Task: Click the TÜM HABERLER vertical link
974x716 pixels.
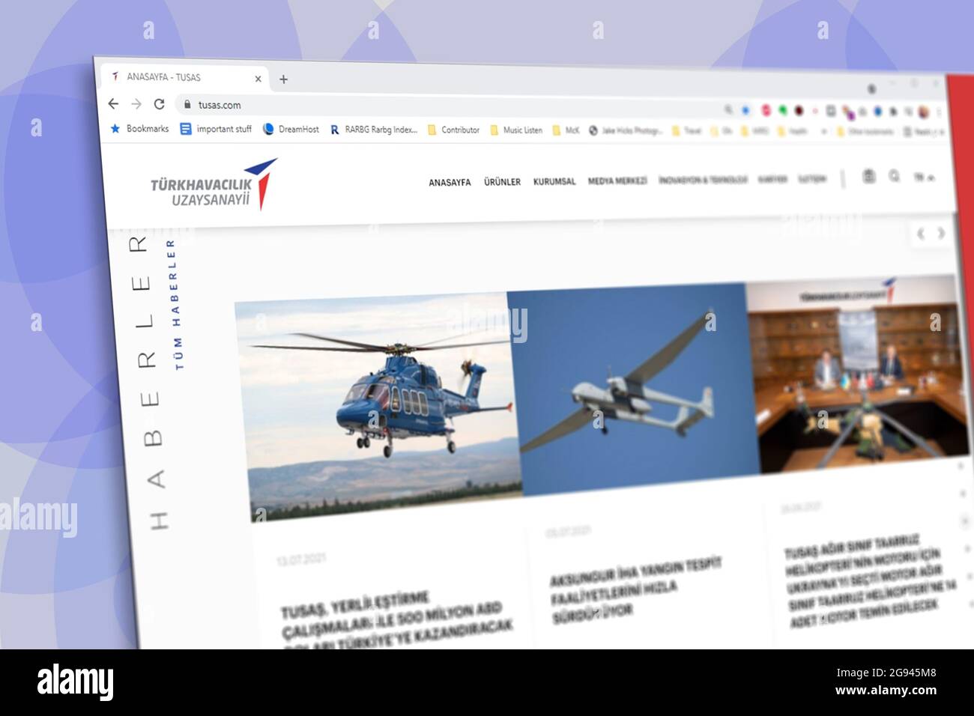Action: pyautogui.click(x=175, y=305)
